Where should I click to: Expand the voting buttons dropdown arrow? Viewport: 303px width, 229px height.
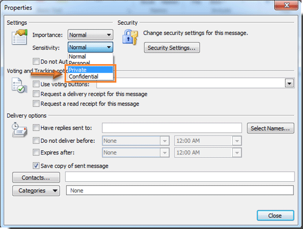point(289,84)
